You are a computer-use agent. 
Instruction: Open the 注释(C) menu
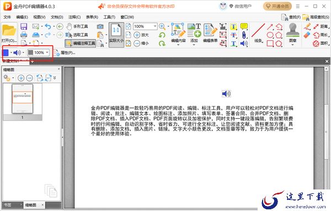point(74,17)
